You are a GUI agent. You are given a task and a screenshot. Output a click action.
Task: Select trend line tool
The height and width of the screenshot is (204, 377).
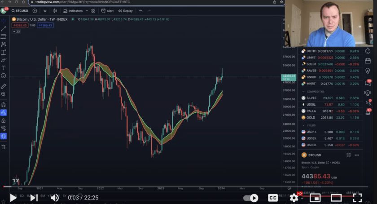4,29
